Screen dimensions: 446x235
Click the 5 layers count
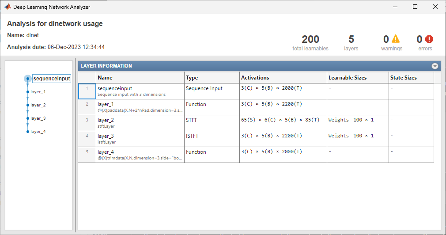point(352,39)
